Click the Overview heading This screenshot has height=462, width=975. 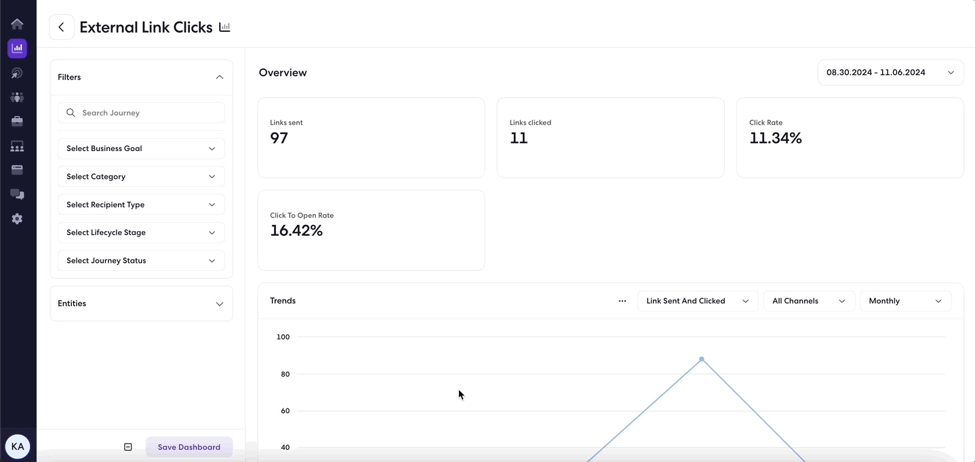coord(283,72)
